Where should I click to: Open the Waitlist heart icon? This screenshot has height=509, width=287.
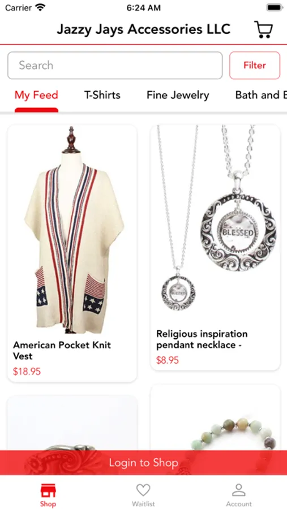(143, 490)
